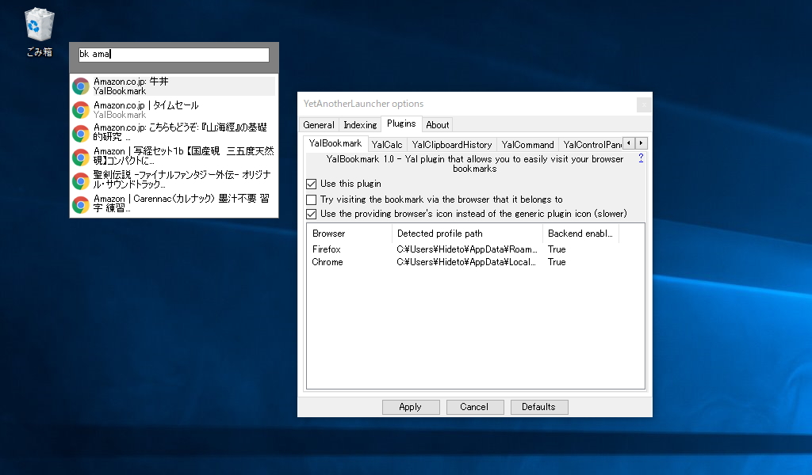Uncheck the "Use this plugin" option
Image resolution: width=812 pixels, height=475 pixels.
pos(312,184)
